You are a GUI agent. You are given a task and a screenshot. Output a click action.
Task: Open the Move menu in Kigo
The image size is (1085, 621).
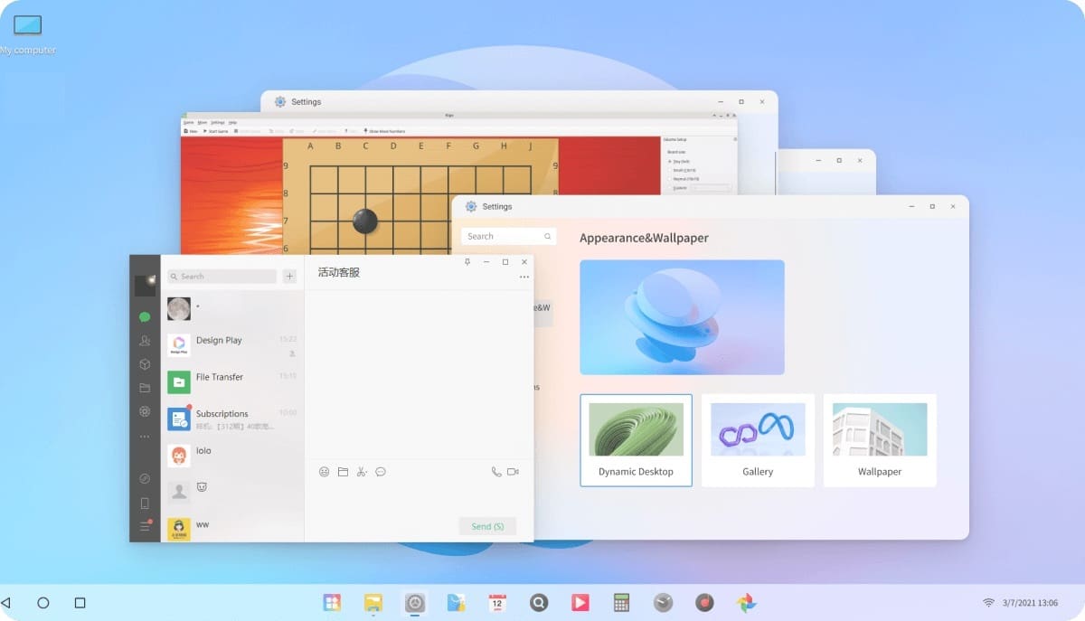coord(203,122)
